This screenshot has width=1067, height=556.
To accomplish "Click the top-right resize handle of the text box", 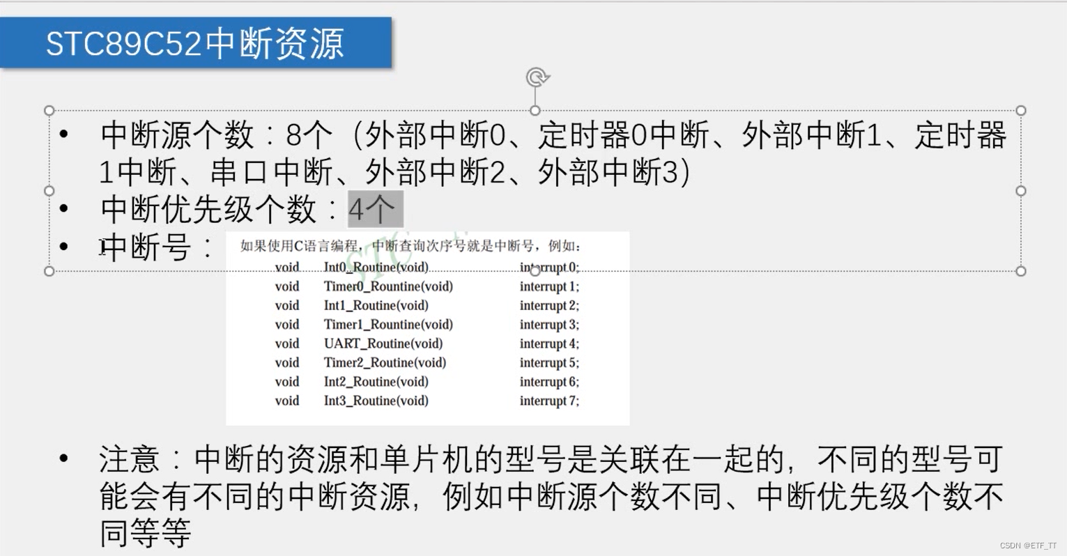I will (x=1021, y=110).
